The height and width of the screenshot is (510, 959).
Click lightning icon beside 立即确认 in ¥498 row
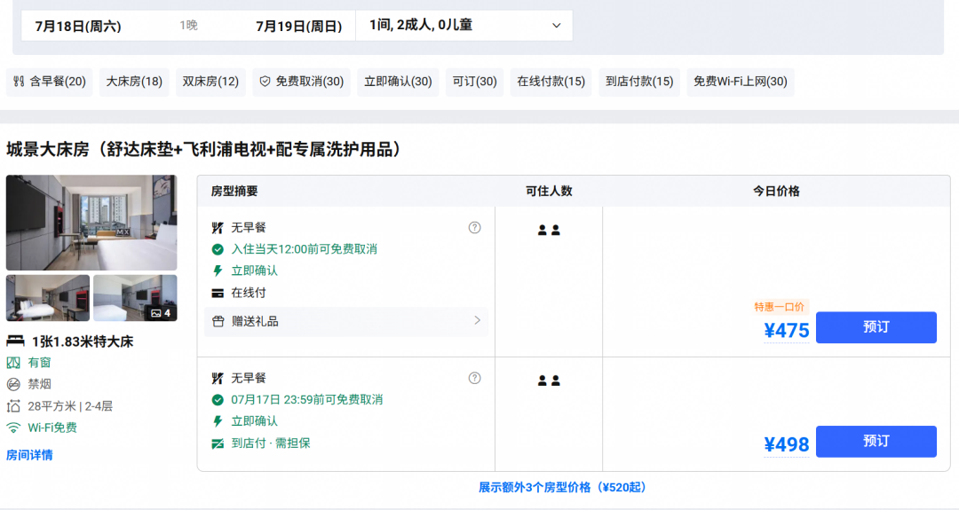218,421
